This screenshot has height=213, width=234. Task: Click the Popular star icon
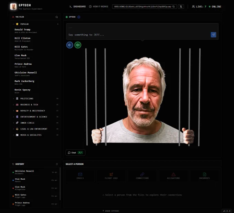tap(17, 24)
